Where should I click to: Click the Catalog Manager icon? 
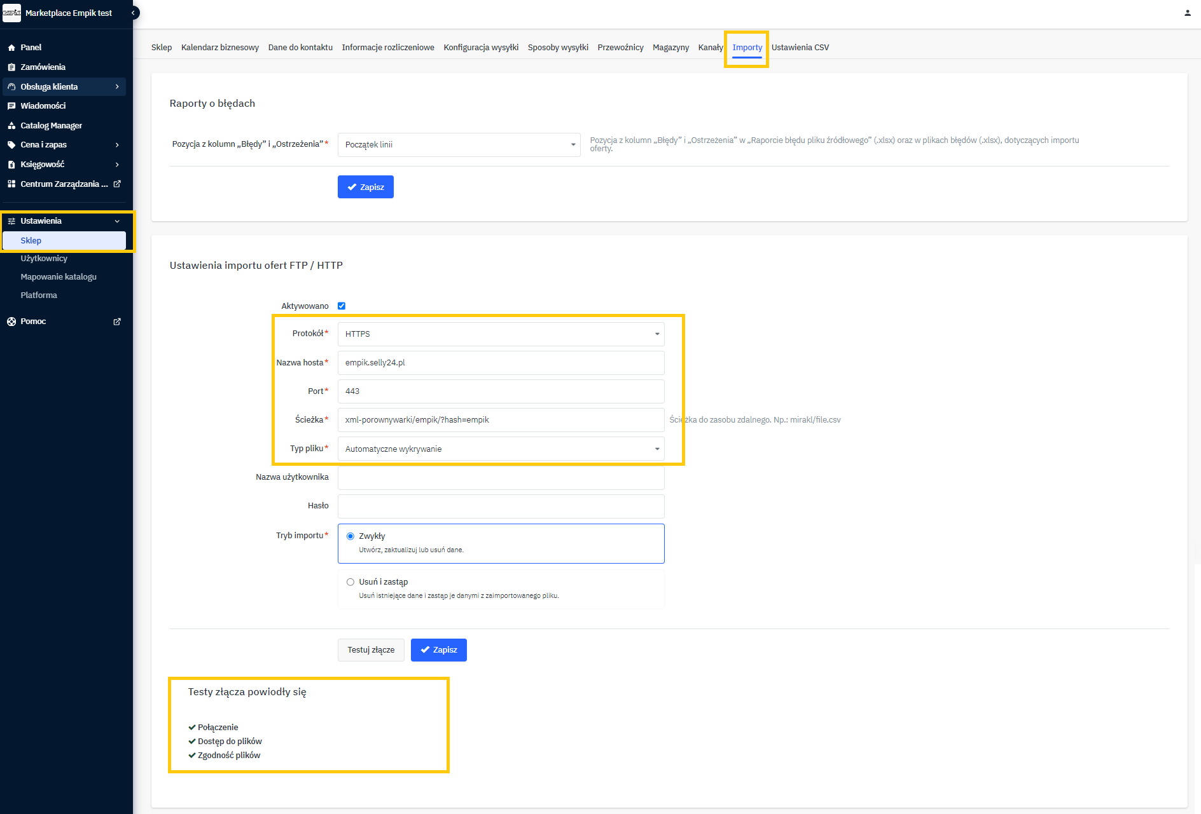(11, 126)
